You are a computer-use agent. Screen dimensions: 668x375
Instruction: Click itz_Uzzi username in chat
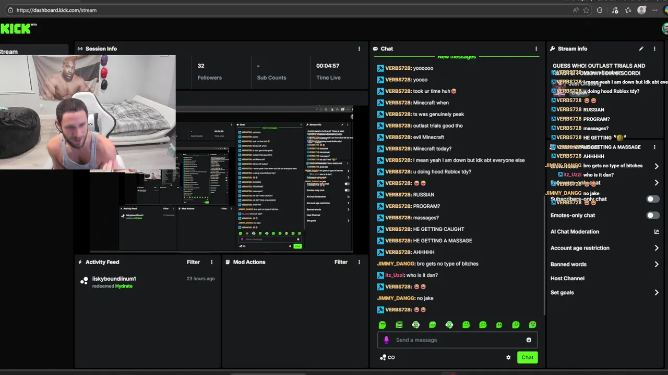pos(395,275)
